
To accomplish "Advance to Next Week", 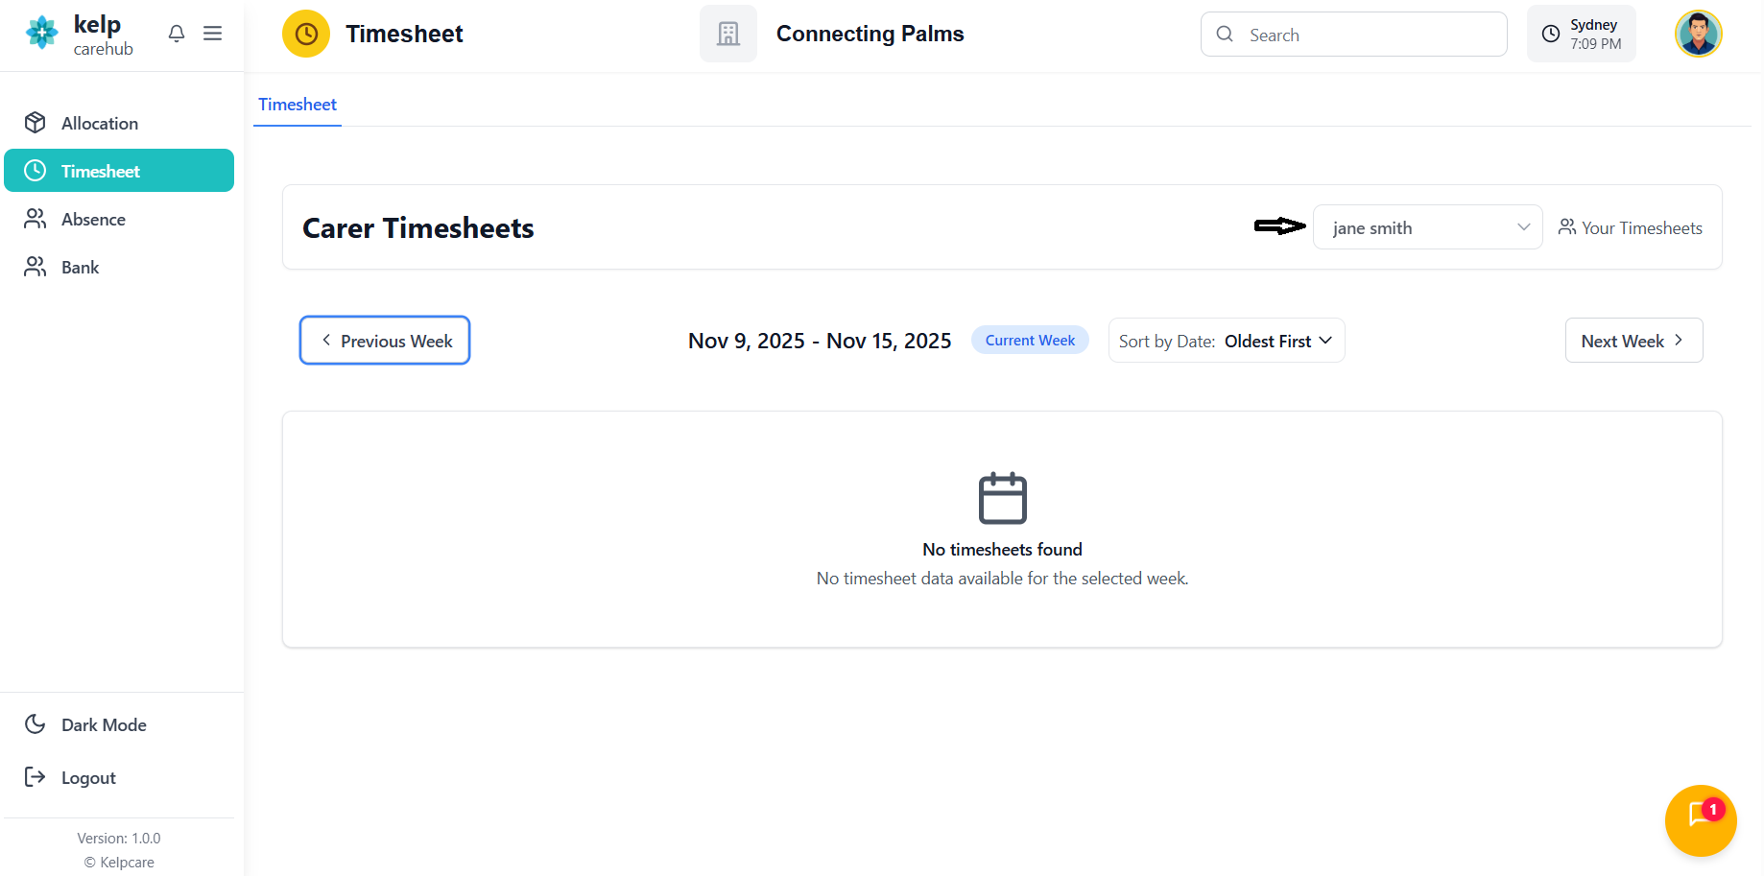I will [x=1633, y=341].
